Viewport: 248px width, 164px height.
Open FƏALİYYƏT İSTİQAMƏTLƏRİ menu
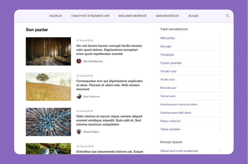pyautogui.click(x=90, y=16)
